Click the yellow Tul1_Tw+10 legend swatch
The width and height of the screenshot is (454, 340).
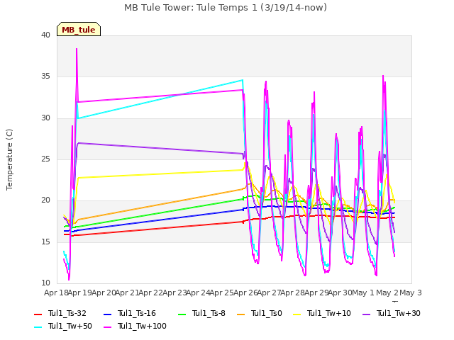point(297,314)
